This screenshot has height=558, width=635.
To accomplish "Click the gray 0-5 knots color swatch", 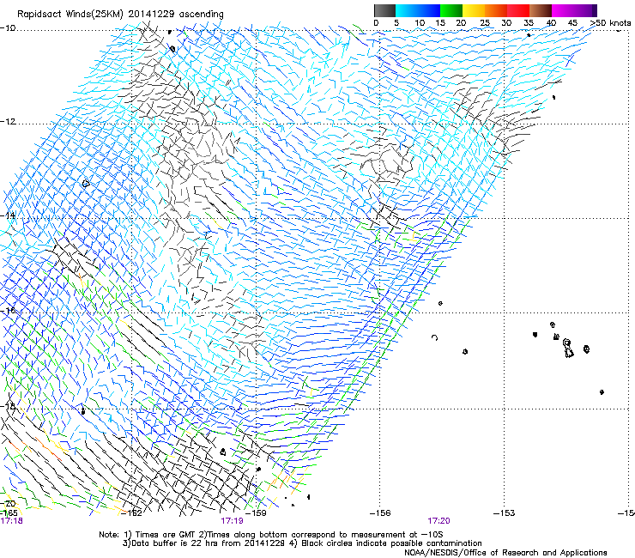I will 384,10.
